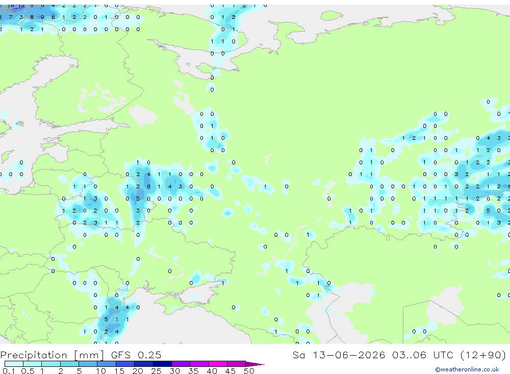Pick the 20–25 mm dark blue legend swatch
The image size is (510, 374).
pyautogui.click(x=144, y=364)
